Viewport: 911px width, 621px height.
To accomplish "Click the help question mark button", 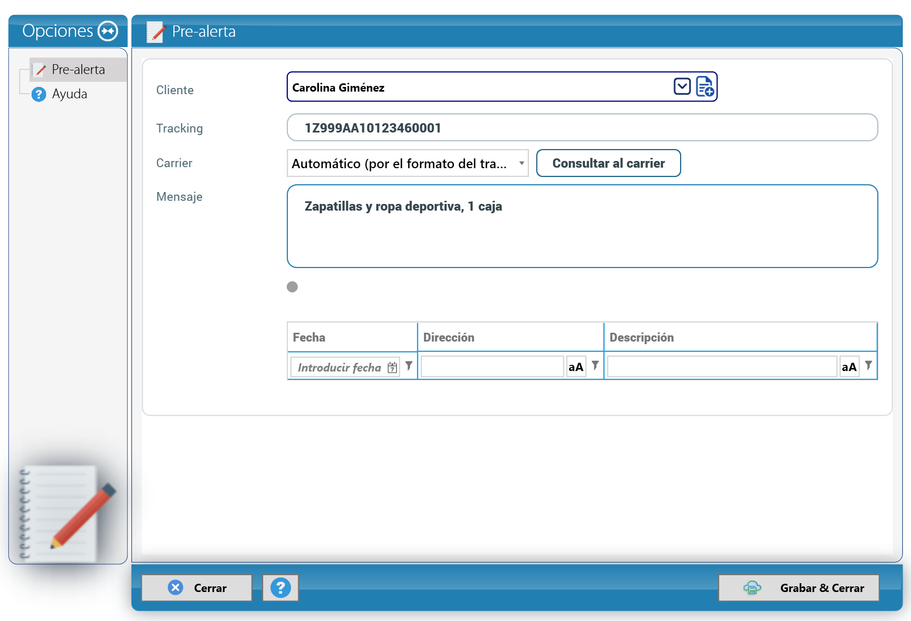I will [281, 588].
